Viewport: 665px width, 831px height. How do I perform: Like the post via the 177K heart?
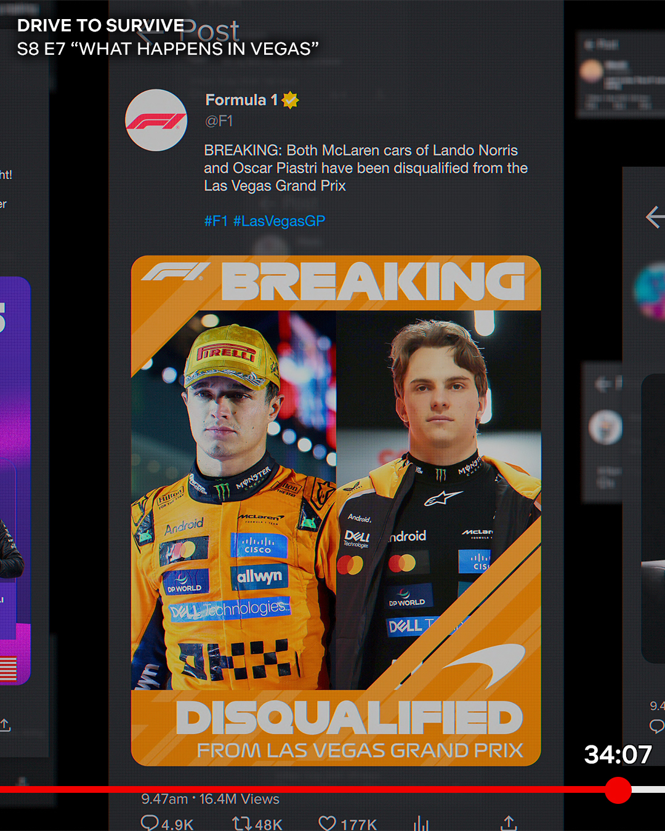click(x=327, y=823)
